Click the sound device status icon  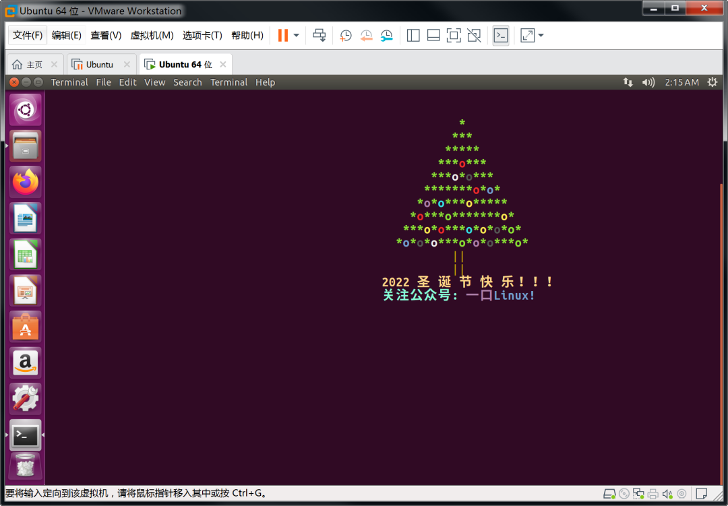point(667,494)
